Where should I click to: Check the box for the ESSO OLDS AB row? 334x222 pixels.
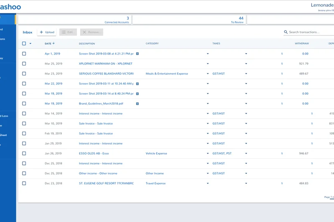[x=24, y=154]
